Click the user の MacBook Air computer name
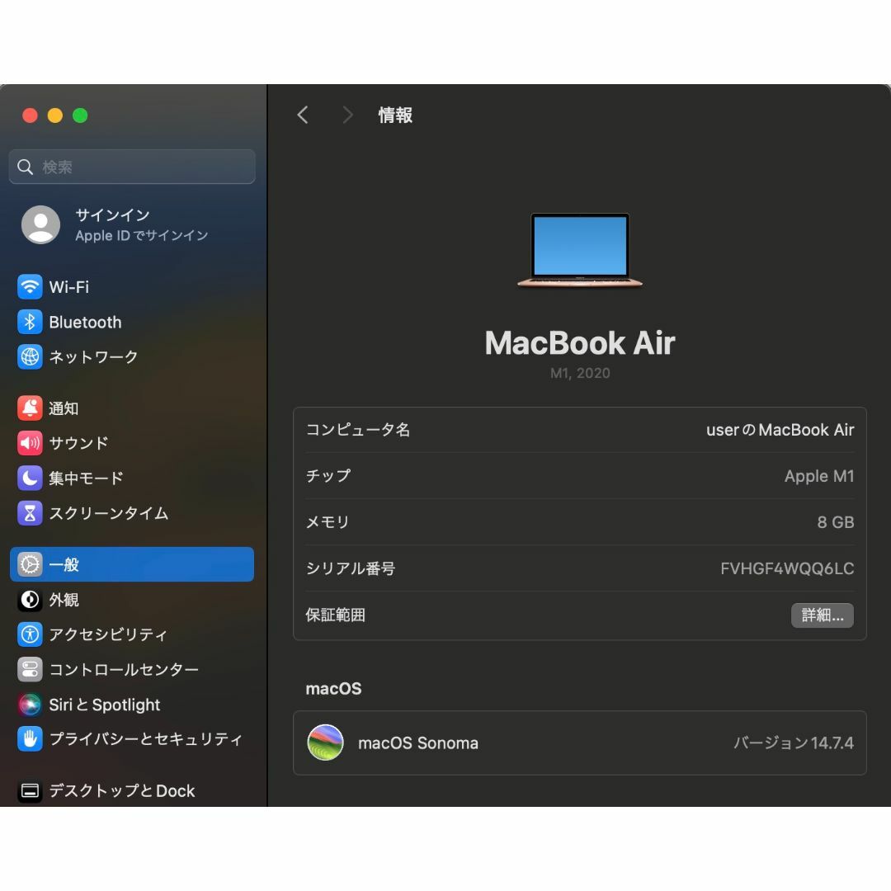Image resolution: width=891 pixels, height=891 pixels. (x=780, y=430)
